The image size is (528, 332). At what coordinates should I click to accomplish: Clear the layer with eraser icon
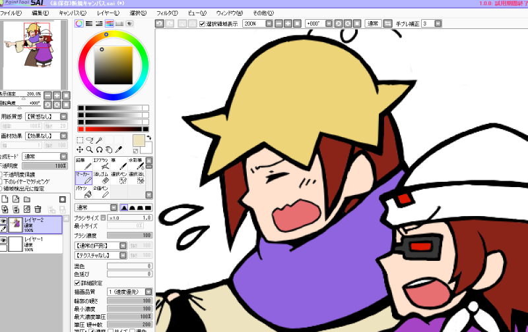(27, 209)
